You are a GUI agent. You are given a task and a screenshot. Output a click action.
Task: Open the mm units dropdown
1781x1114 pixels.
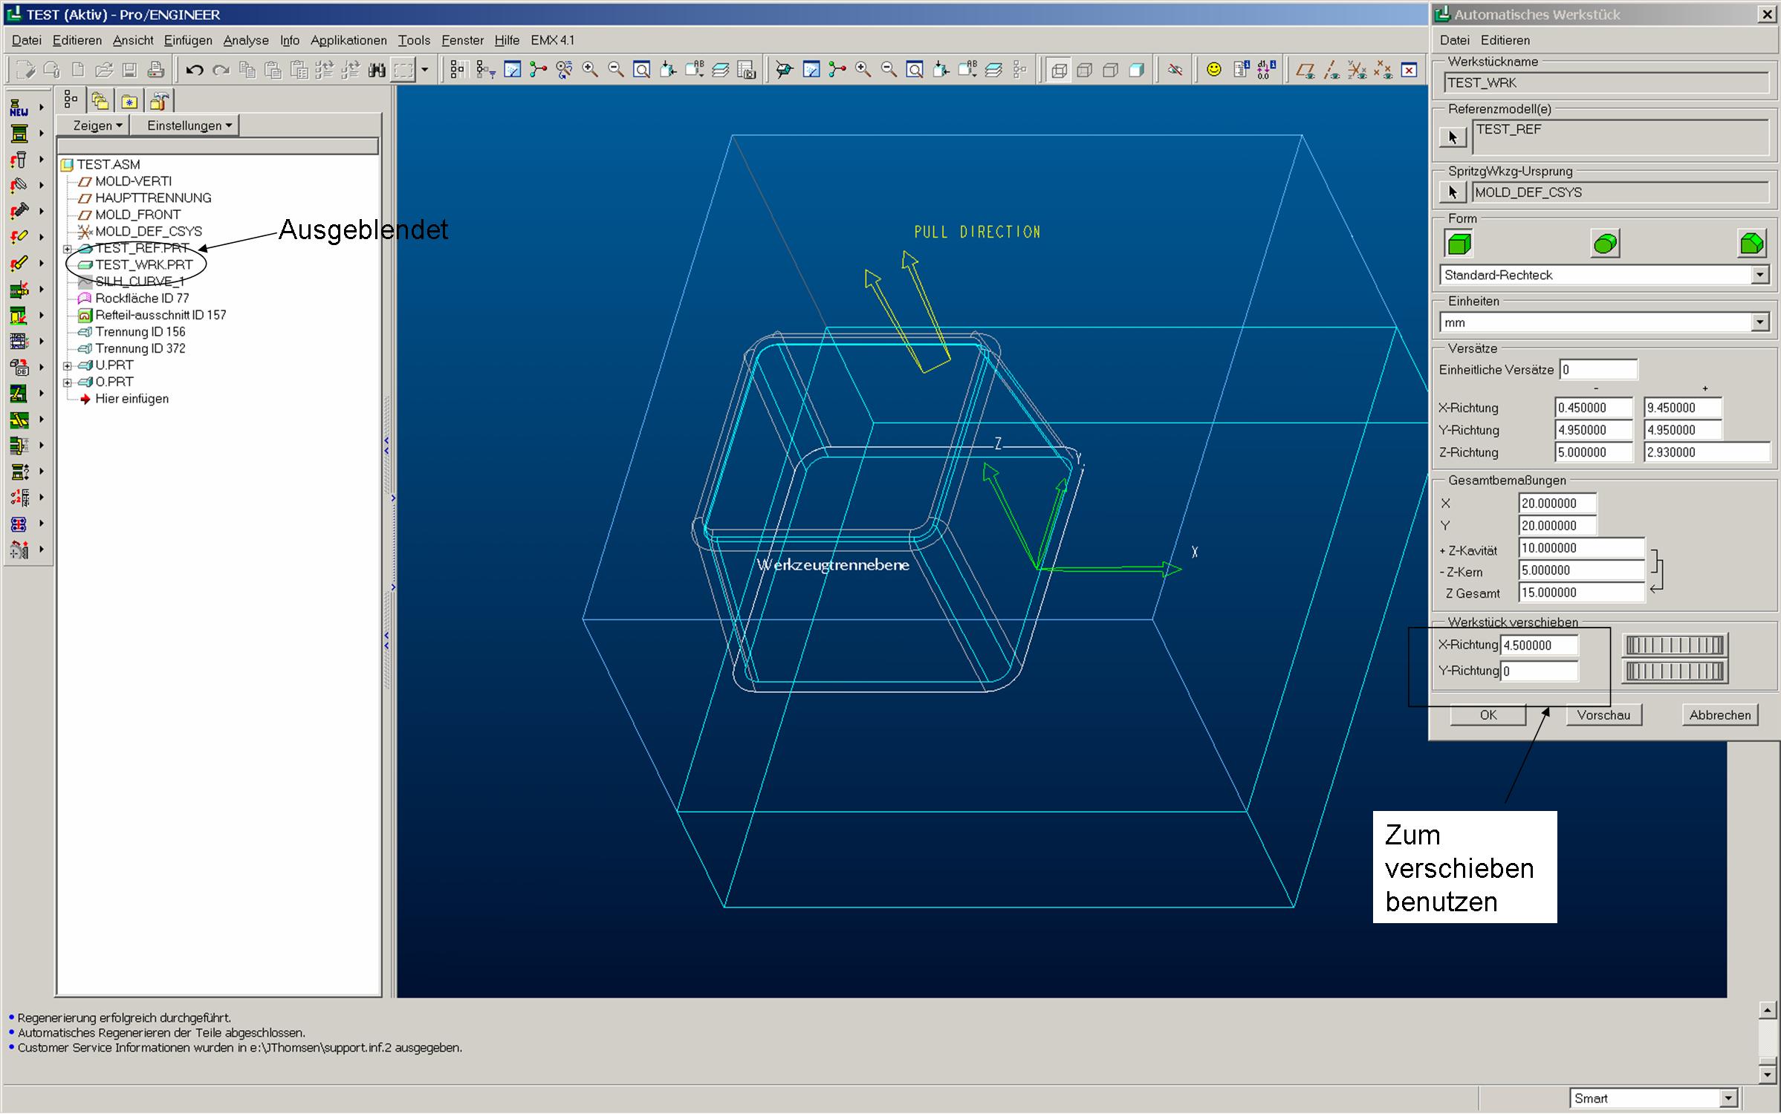tap(1759, 322)
